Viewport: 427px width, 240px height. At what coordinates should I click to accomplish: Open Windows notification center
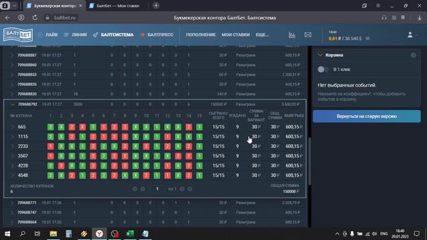tap(416, 234)
